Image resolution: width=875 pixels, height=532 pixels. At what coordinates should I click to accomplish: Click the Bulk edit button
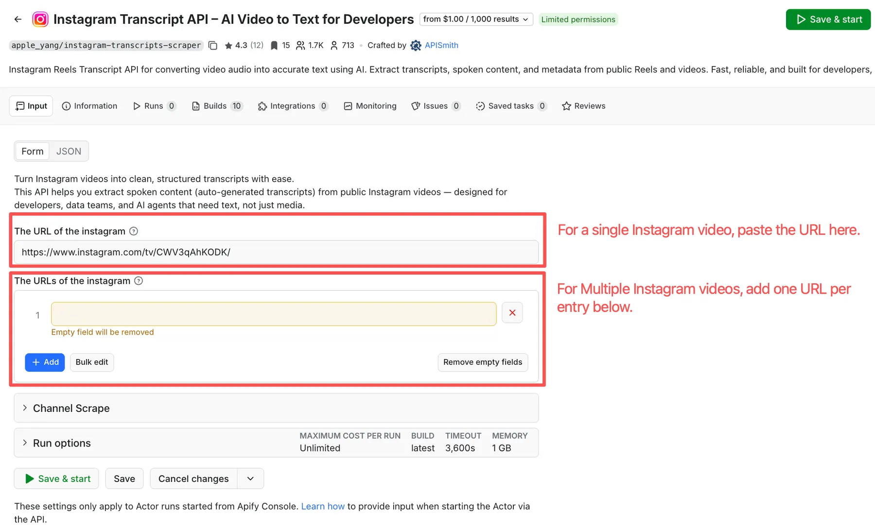[92, 362]
